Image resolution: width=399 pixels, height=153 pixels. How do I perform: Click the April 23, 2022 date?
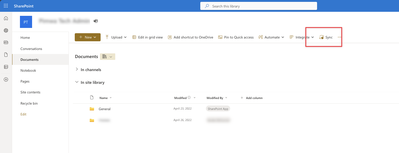183,109
